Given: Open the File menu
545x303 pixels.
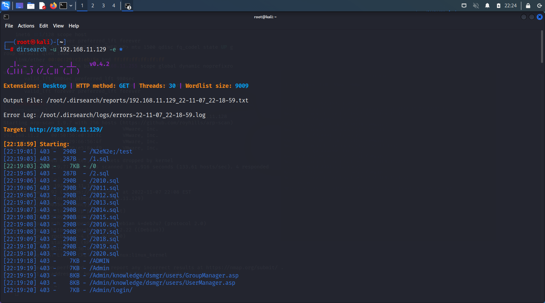Looking at the screenshot, I should tap(9, 26).
